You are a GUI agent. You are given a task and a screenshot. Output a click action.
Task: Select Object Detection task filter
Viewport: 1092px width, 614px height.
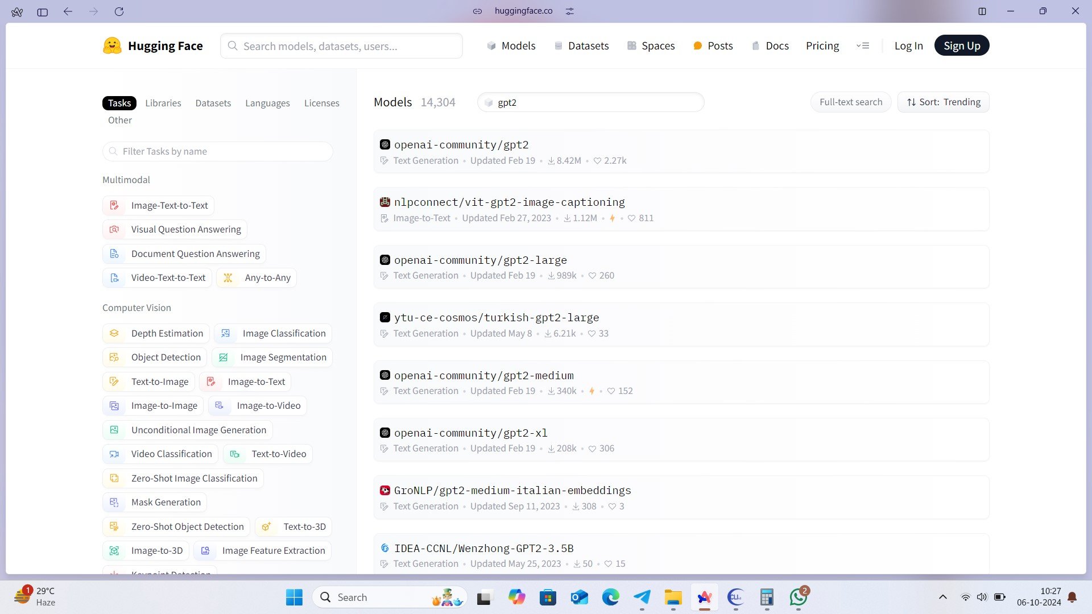point(155,357)
